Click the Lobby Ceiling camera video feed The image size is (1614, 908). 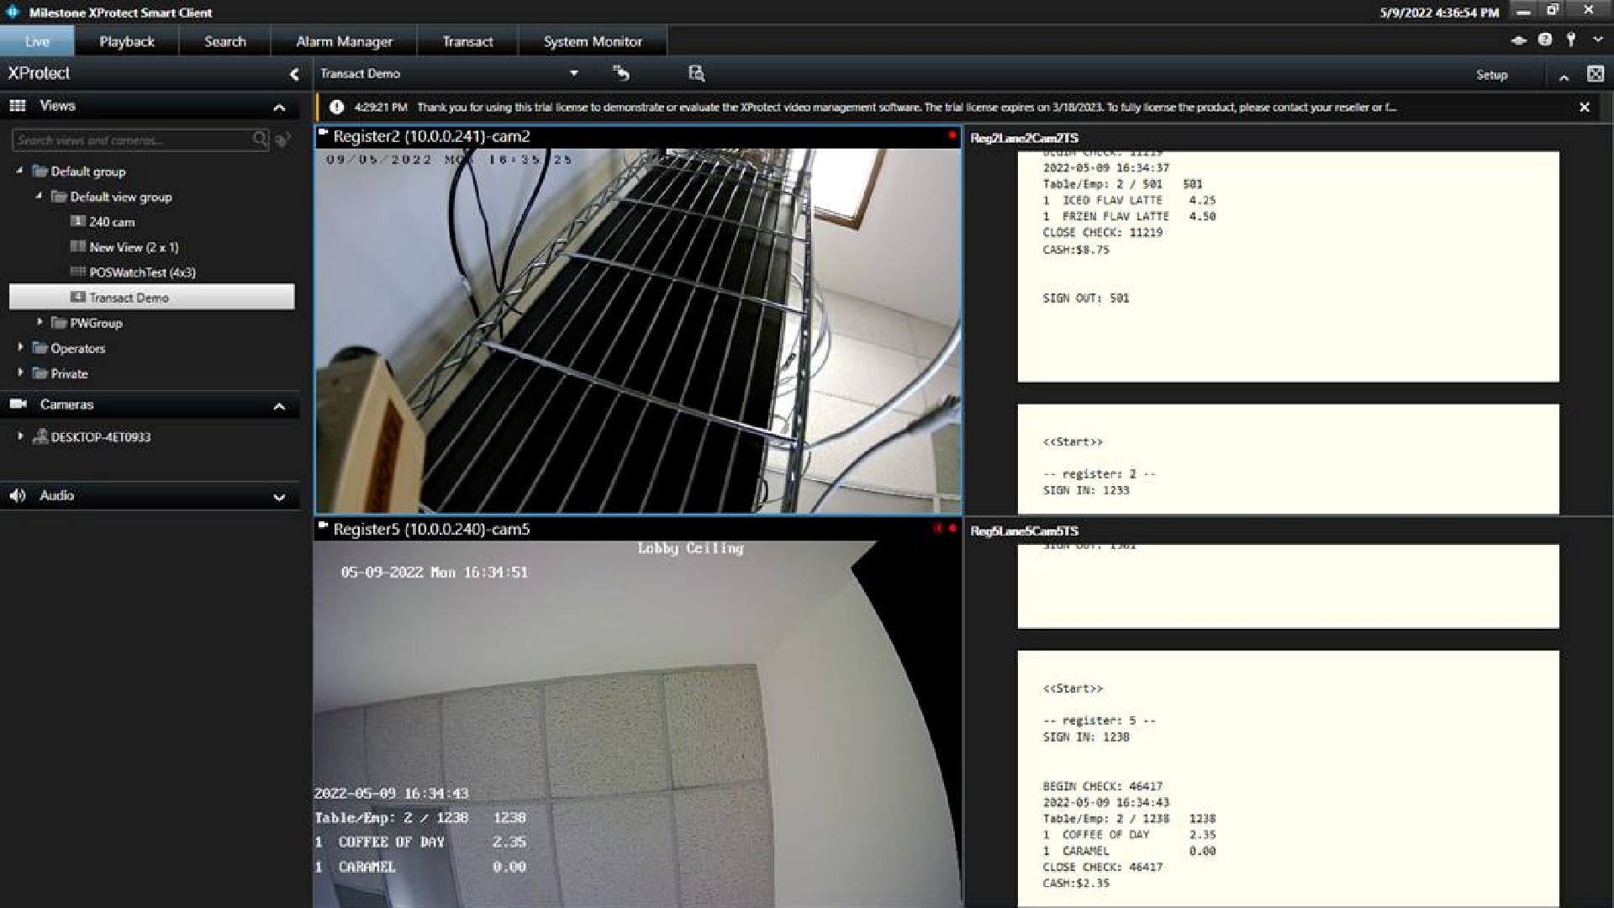click(x=638, y=724)
